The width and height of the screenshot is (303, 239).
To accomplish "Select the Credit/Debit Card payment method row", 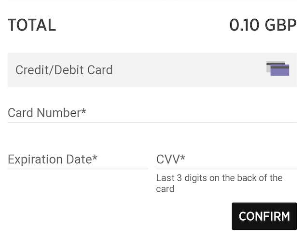I will coord(152,70).
